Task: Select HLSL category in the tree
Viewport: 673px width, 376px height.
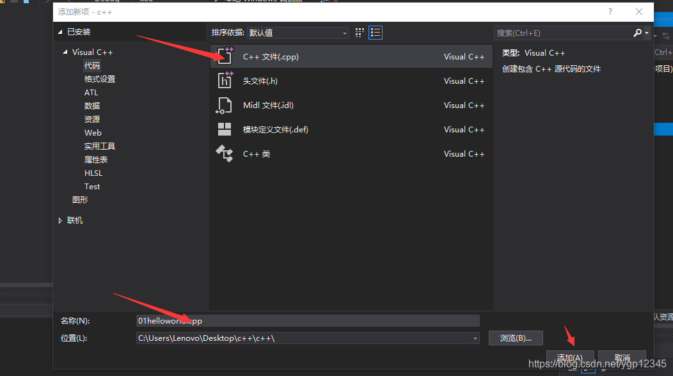Action: coord(93,173)
